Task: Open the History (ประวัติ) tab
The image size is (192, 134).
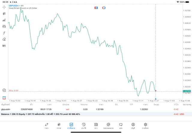Action: (x=84, y=126)
